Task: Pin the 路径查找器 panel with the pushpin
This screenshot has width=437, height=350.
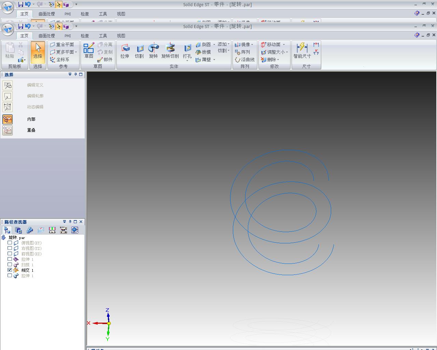Action: coord(70,221)
